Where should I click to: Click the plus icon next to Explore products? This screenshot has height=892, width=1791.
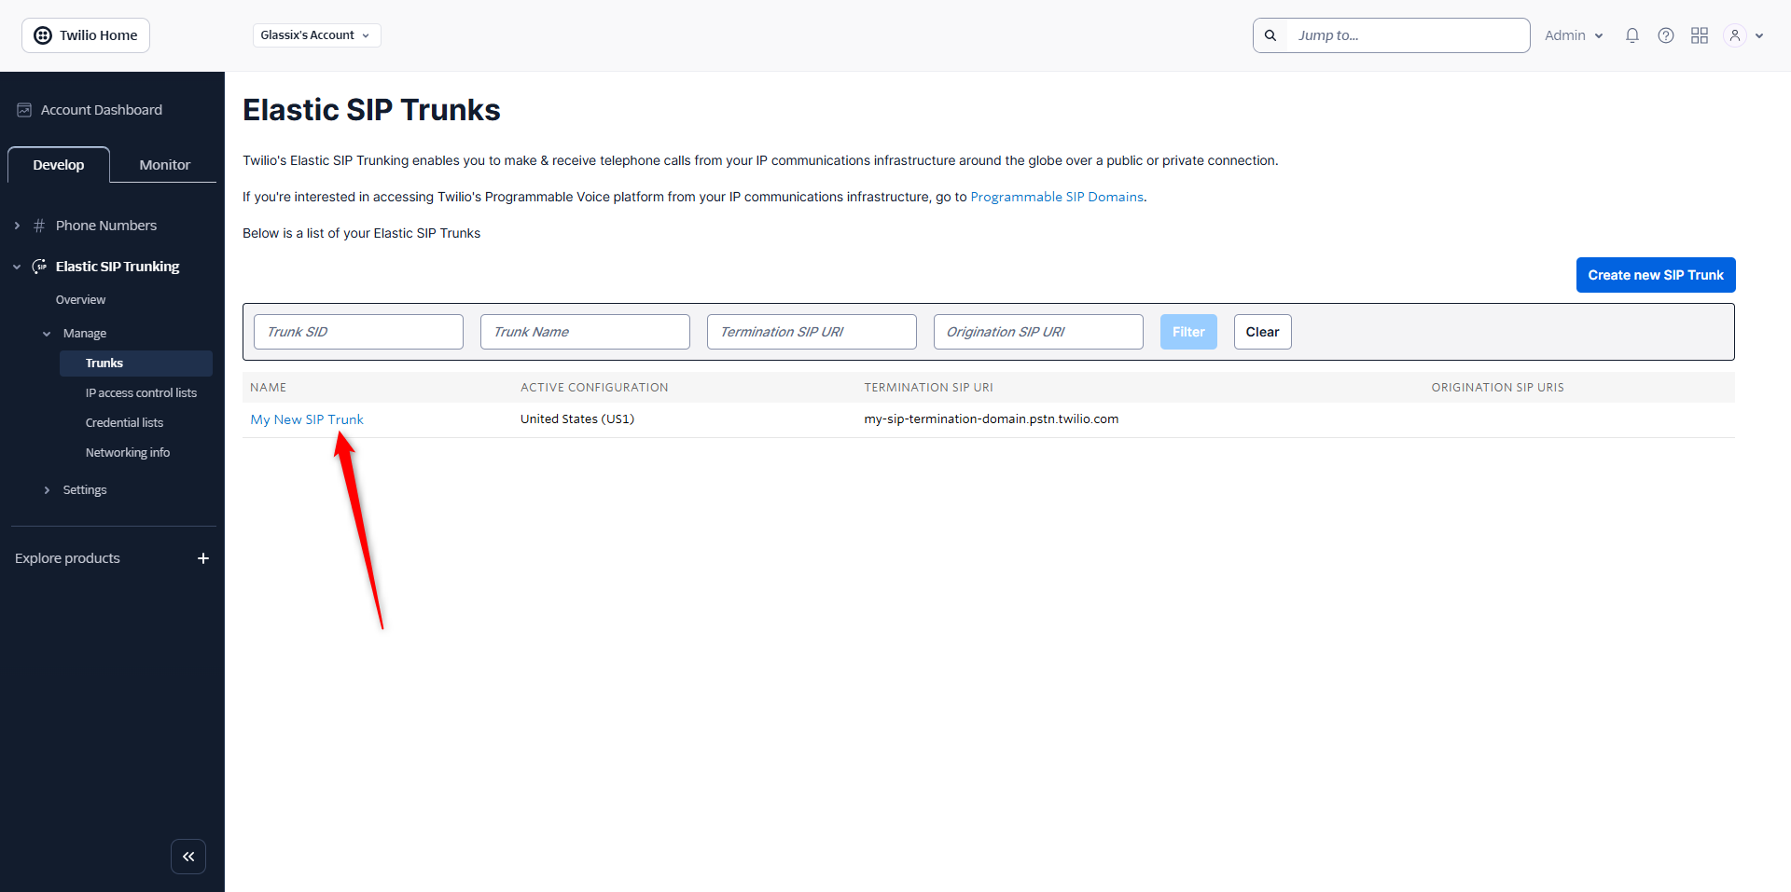tap(203, 558)
